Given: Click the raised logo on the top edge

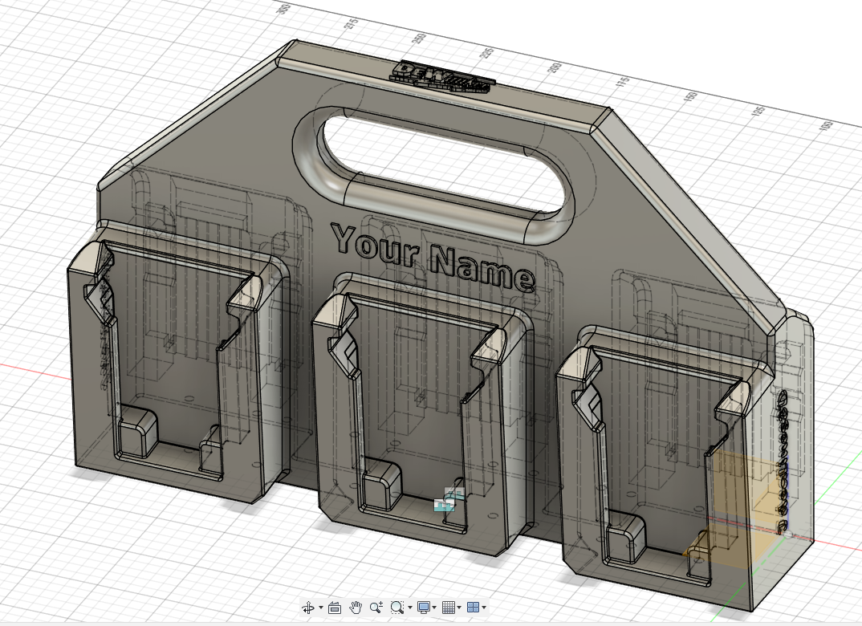Looking at the screenshot, I should pyautogui.click(x=441, y=75).
